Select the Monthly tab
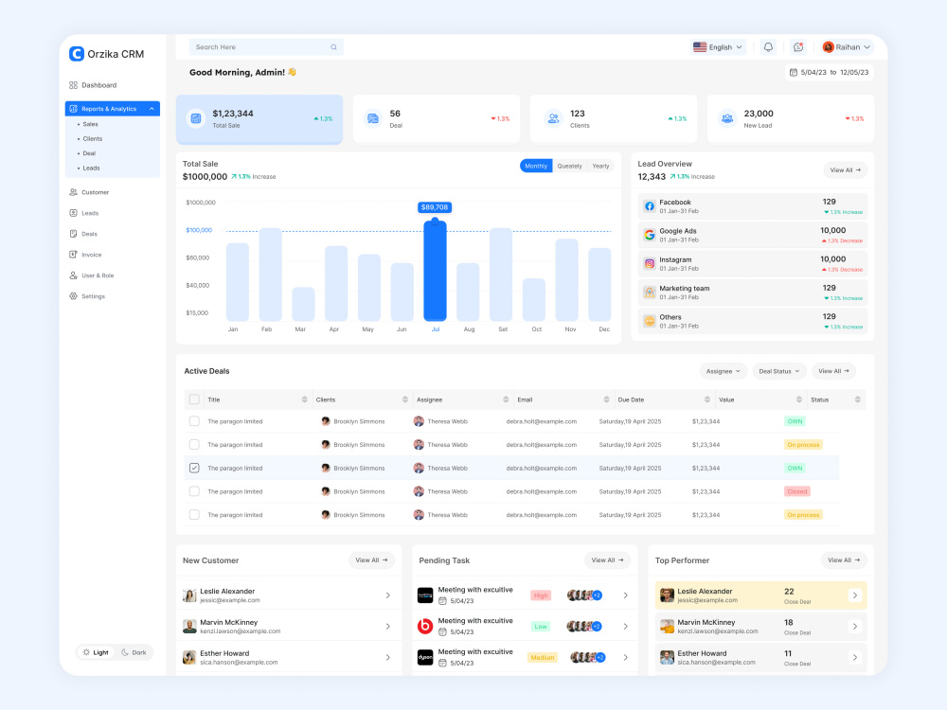The width and height of the screenshot is (947, 710). coord(536,166)
